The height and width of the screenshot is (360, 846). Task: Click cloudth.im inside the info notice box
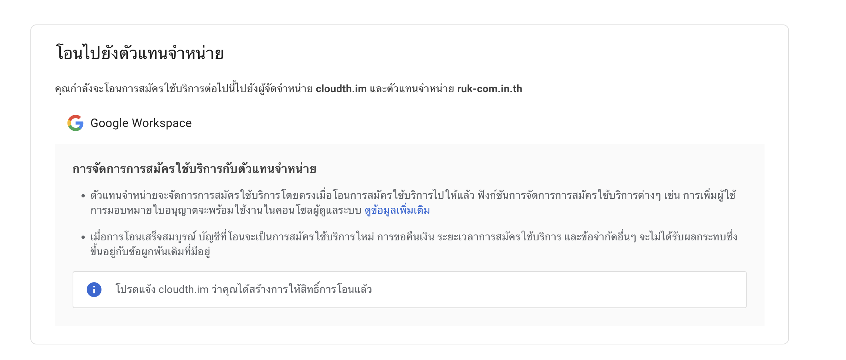[183, 289]
